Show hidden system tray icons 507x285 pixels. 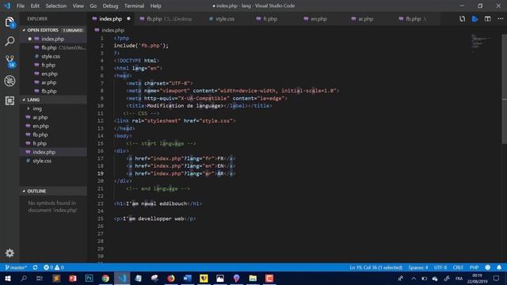[x=414, y=278]
